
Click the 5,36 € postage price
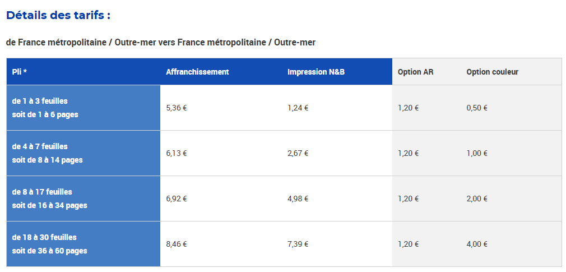(x=177, y=108)
